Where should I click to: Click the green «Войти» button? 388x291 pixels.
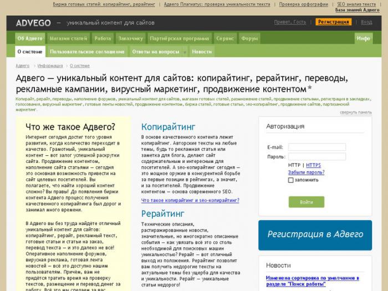click(x=307, y=202)
